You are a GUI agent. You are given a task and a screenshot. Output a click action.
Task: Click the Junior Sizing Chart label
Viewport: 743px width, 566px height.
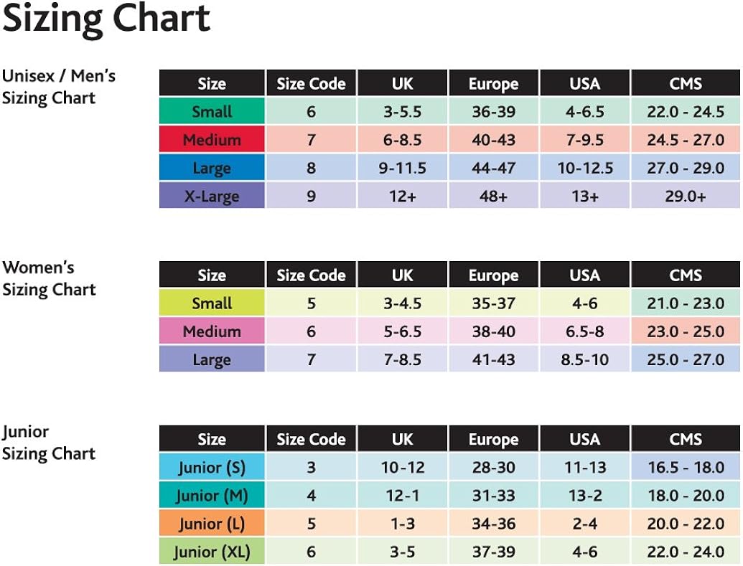[48, 443]
